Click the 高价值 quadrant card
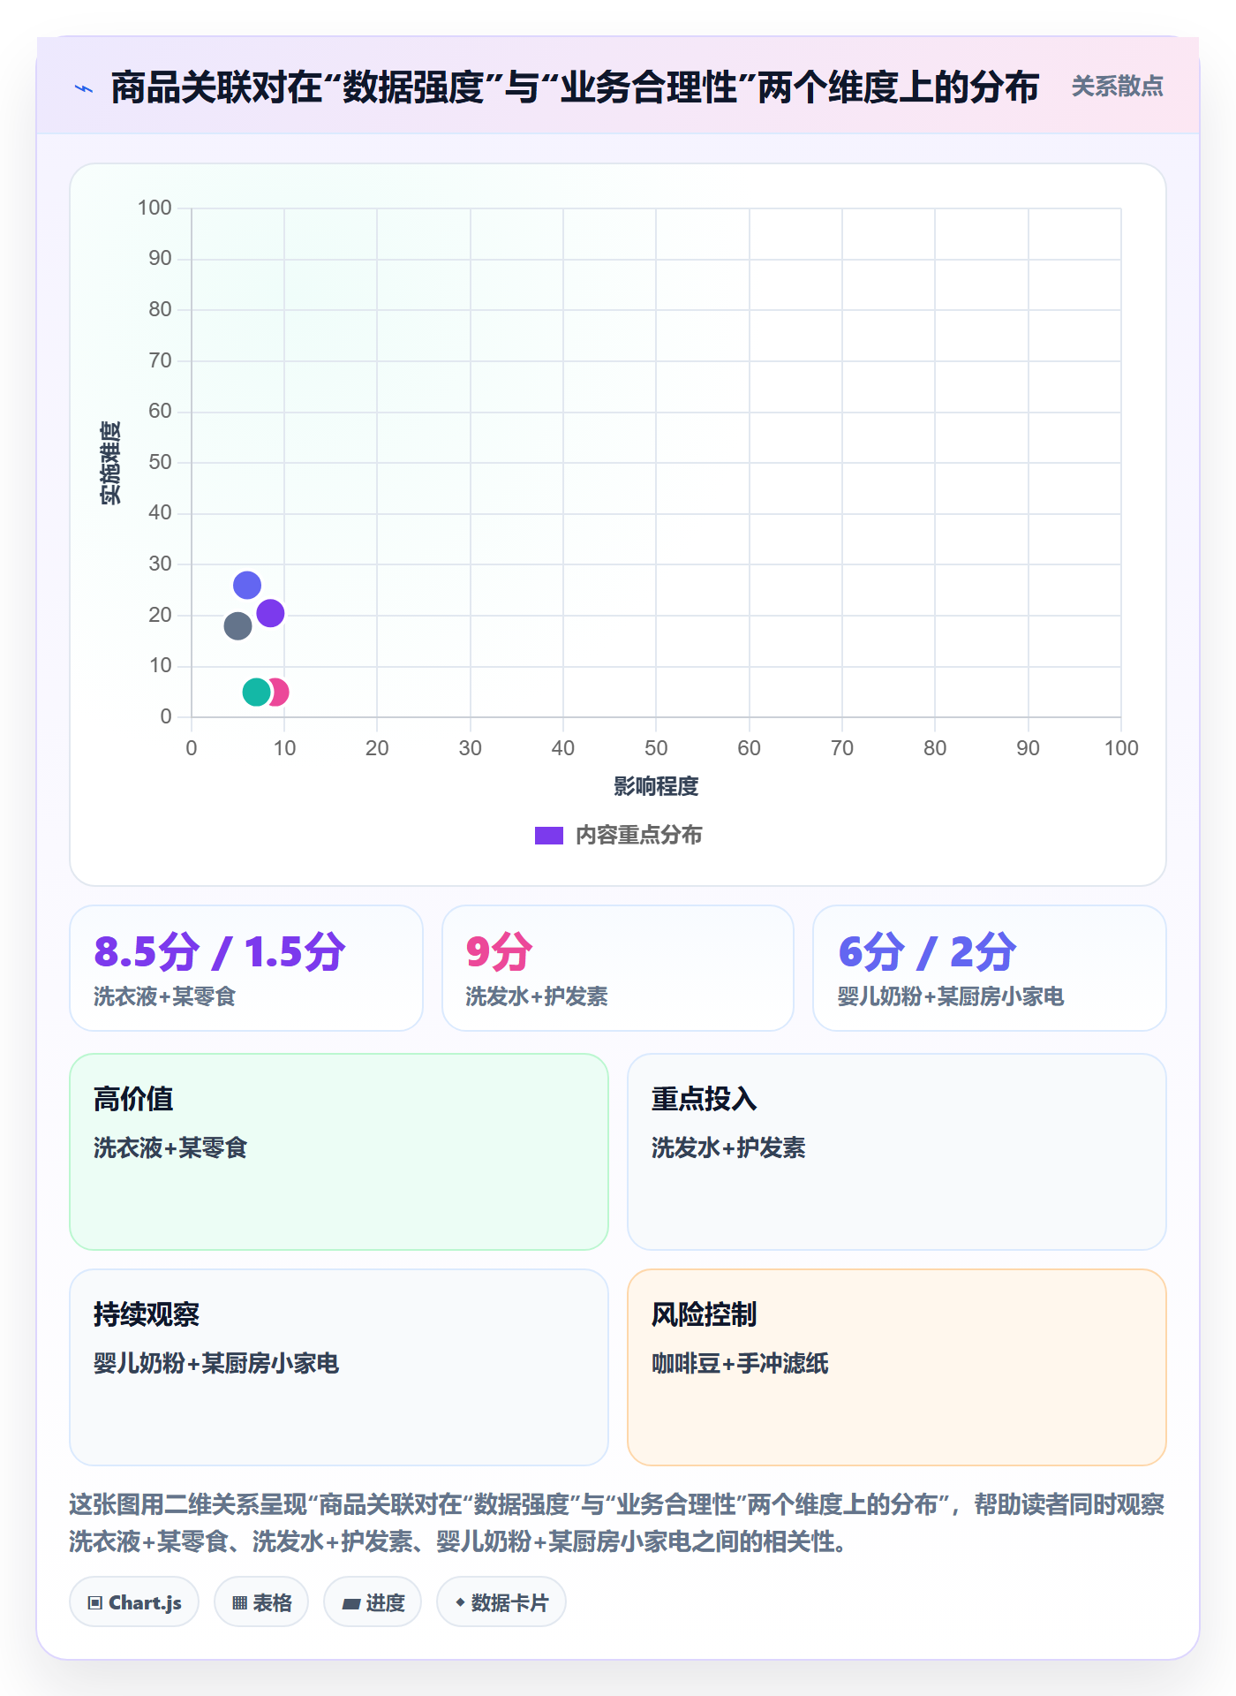1236x1696 pixels. (x=339, y=1152)
